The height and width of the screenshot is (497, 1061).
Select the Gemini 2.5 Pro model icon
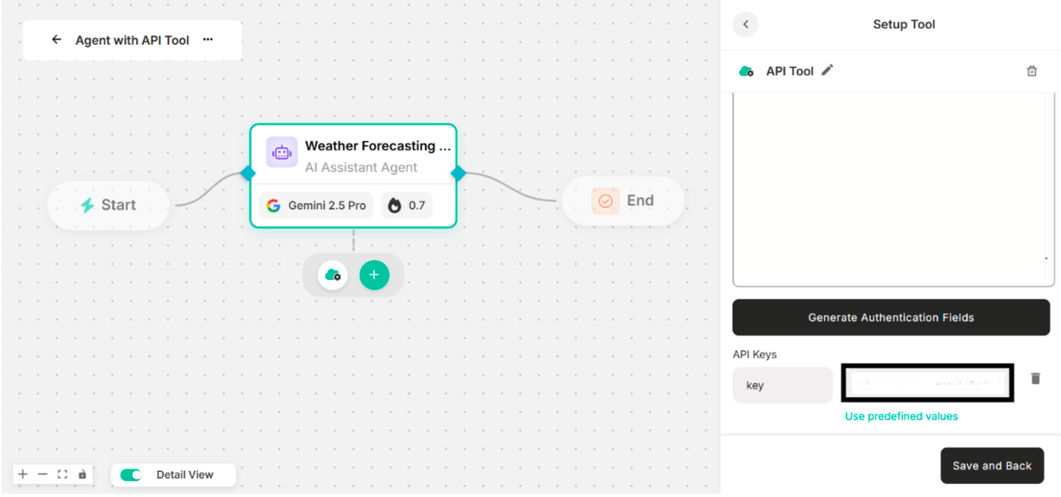273,205
